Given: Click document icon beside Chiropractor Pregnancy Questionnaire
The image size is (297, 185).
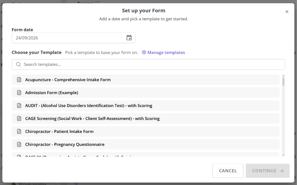Looking at the screenshot, I should 19,144.
